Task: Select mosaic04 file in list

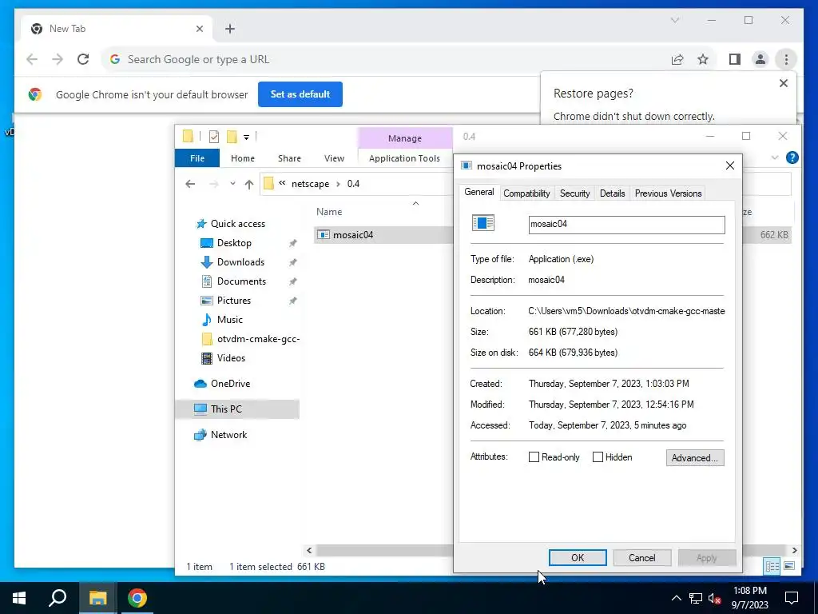Action: pyautogui.click(x=353, y=235)
